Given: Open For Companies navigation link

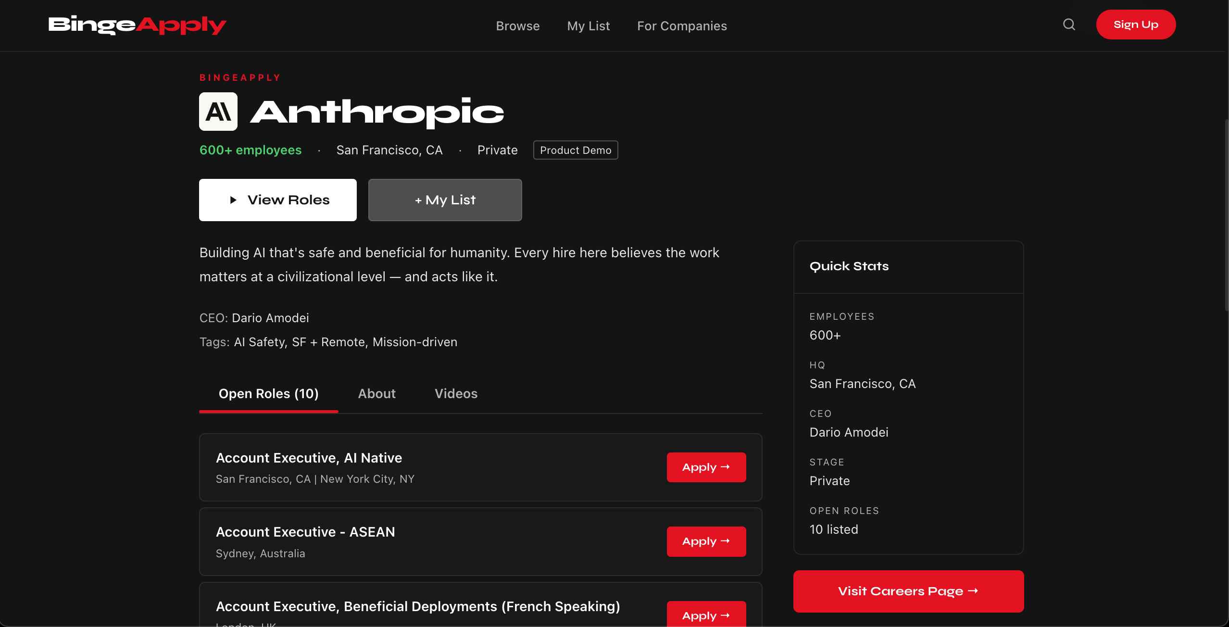Looking at the screenshot, I should [x=682, y=26].
